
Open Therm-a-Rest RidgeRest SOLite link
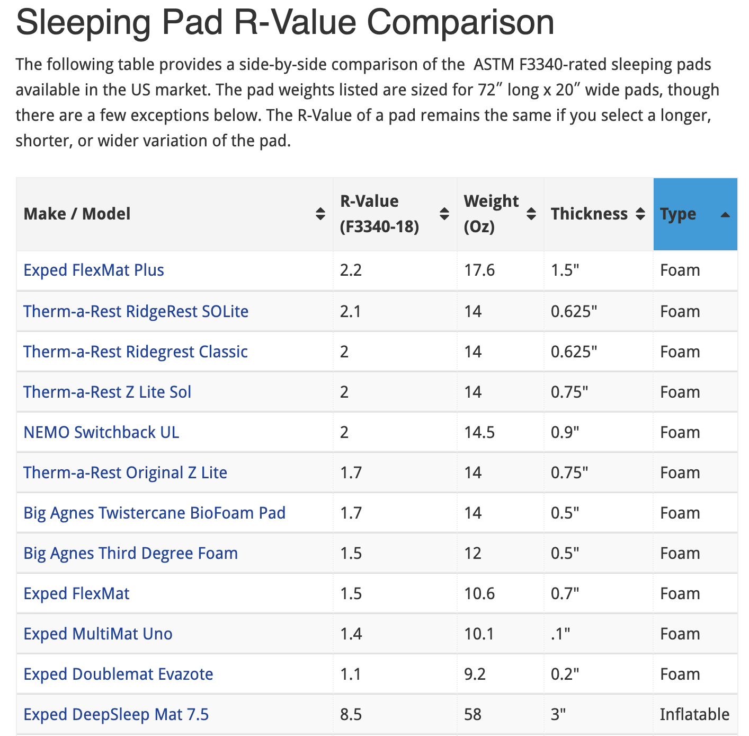[136, 311]
